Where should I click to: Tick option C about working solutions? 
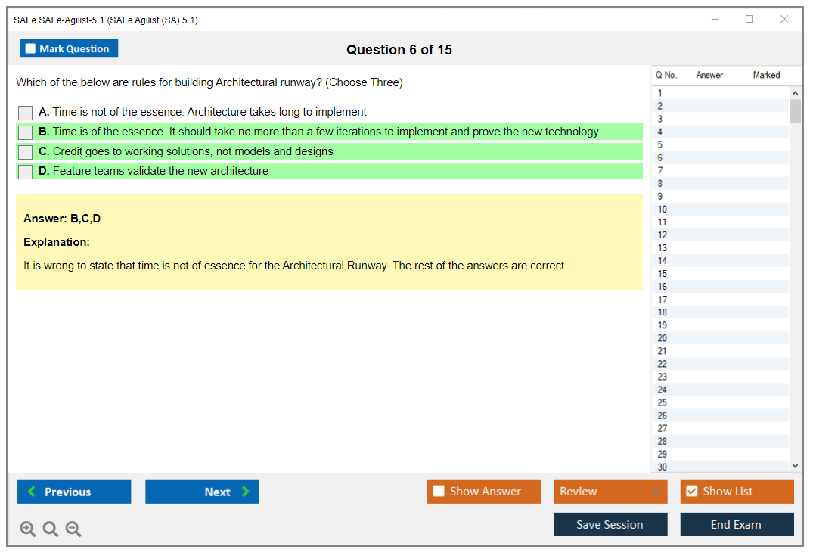pos(26,152)
